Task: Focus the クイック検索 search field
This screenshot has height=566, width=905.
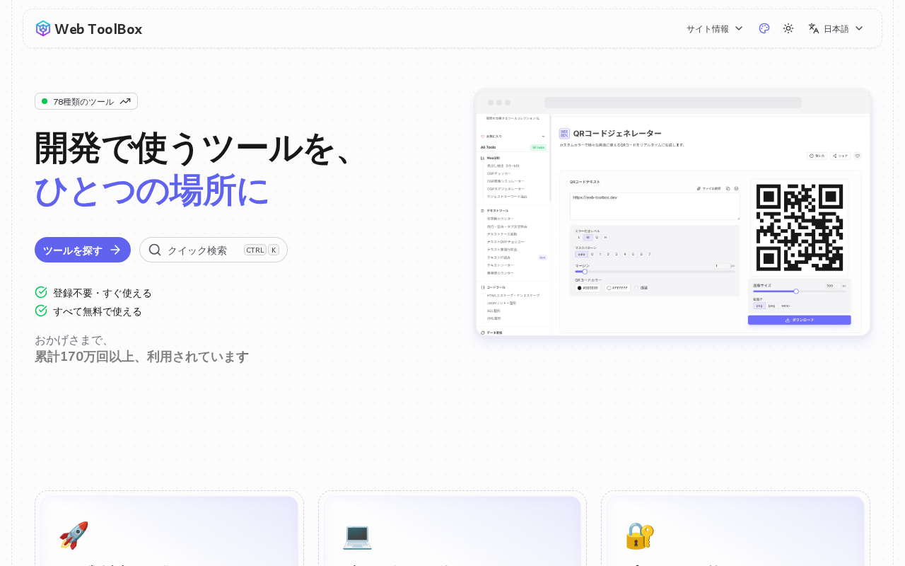Action: (x=214, y=250)
